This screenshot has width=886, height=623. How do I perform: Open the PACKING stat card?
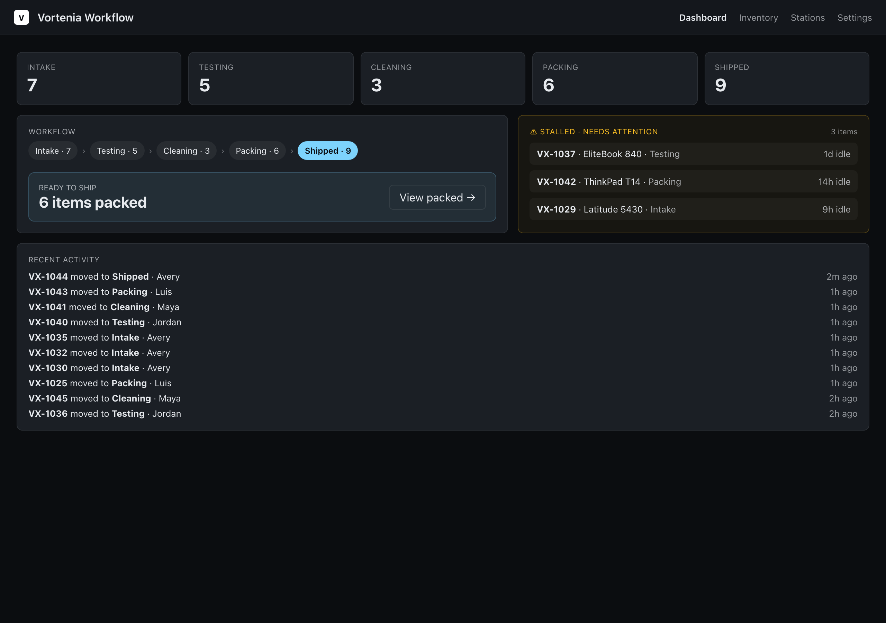click(x=615, y=79)
